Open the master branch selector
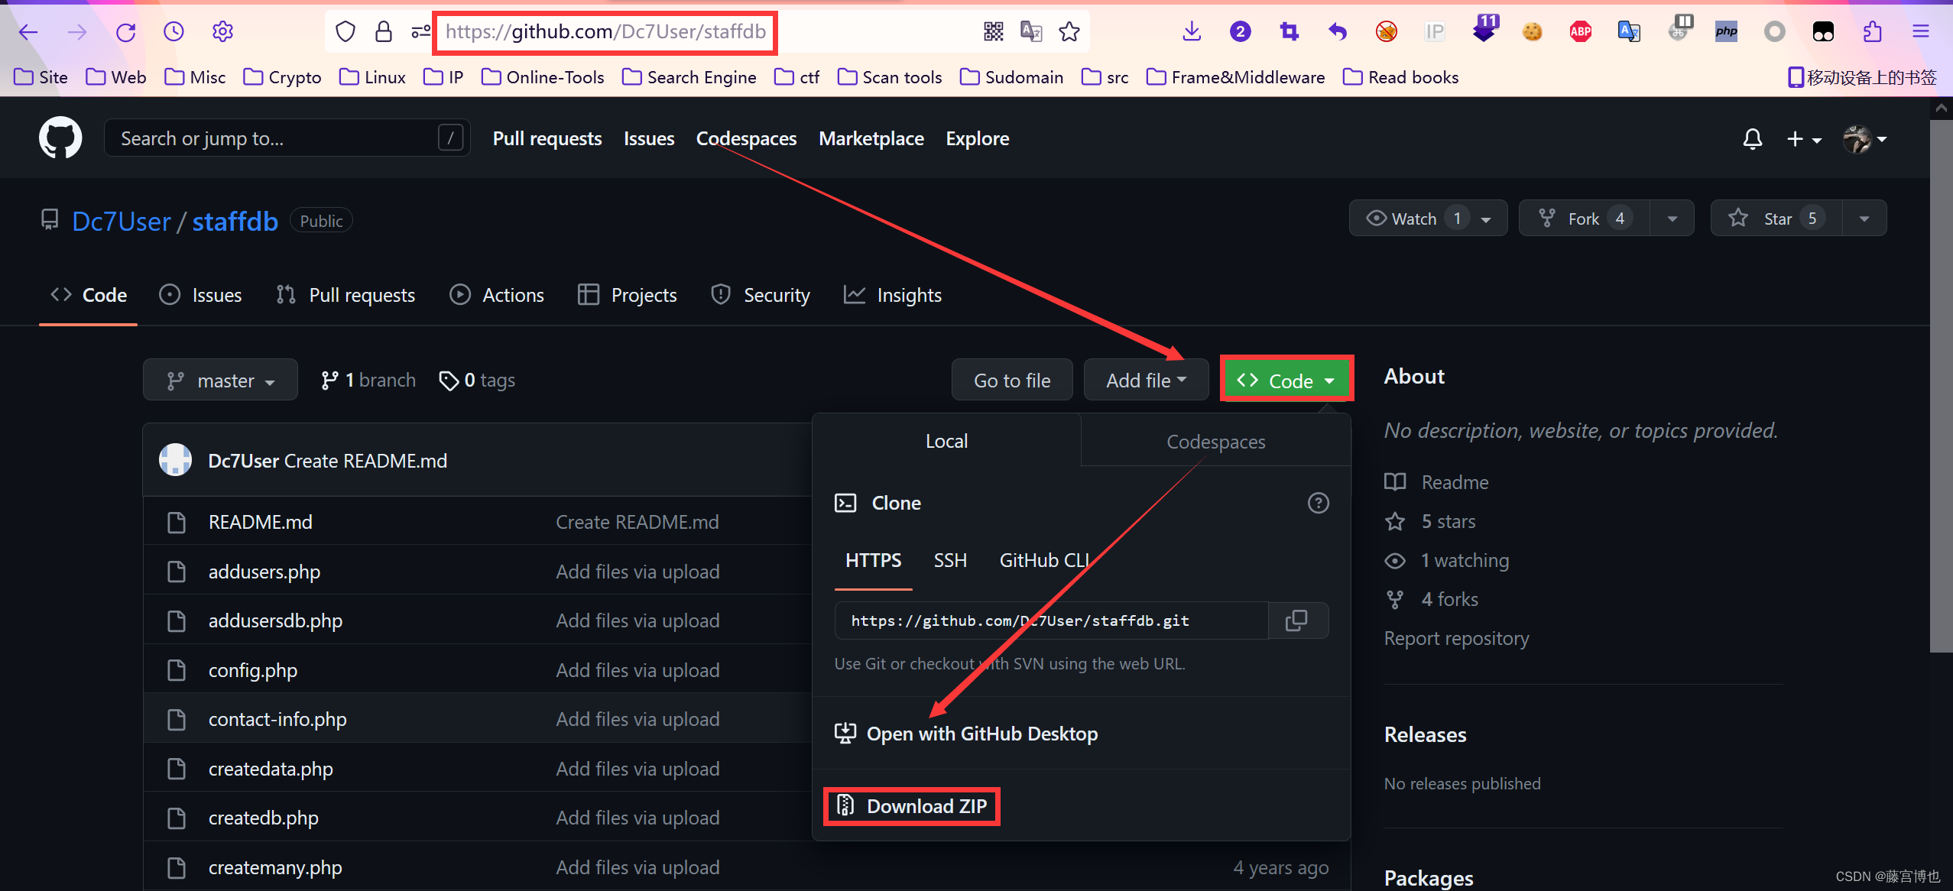 point(220,380)
